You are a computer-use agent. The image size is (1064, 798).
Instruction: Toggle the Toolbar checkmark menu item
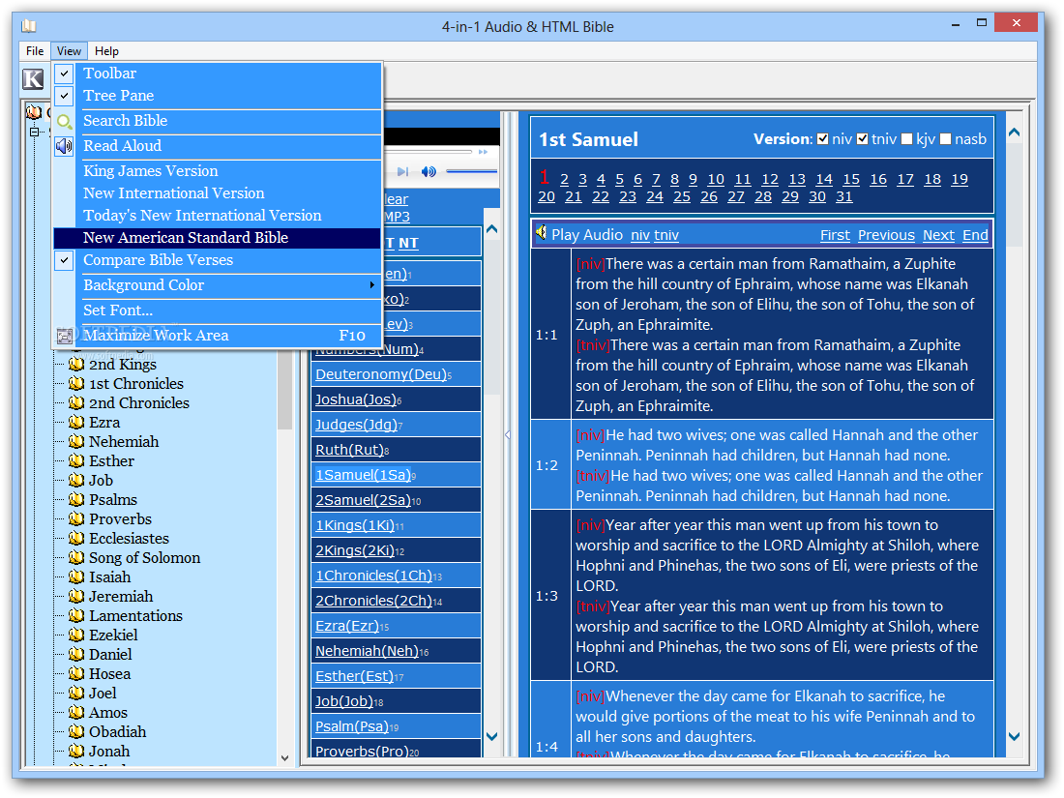tap(217, 74)
